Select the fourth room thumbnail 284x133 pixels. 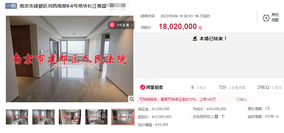tap(96, 117)
